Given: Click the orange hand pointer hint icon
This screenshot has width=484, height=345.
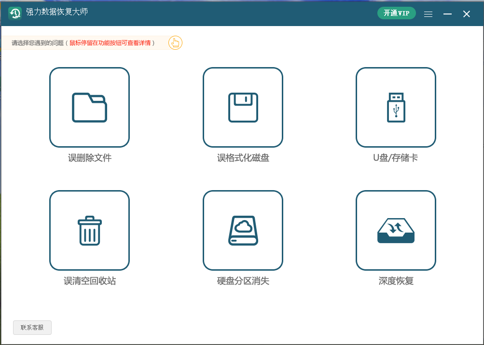Looking at the screenshot, I should [175, 43].
